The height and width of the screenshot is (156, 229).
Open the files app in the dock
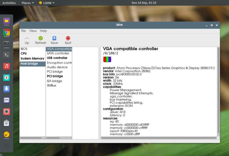(7, 21)
